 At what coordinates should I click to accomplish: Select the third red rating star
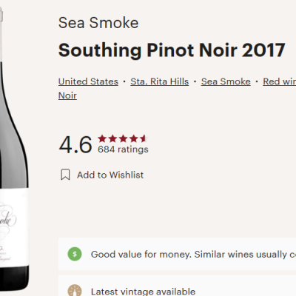[x=123, y=139]
